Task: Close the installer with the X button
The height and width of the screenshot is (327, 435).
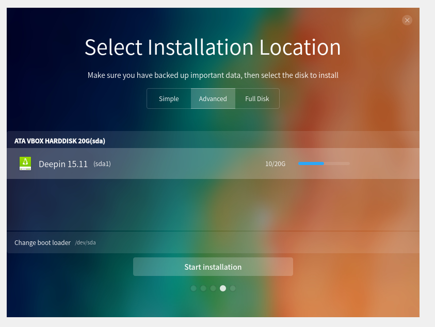Action: (x=407, y=20)
